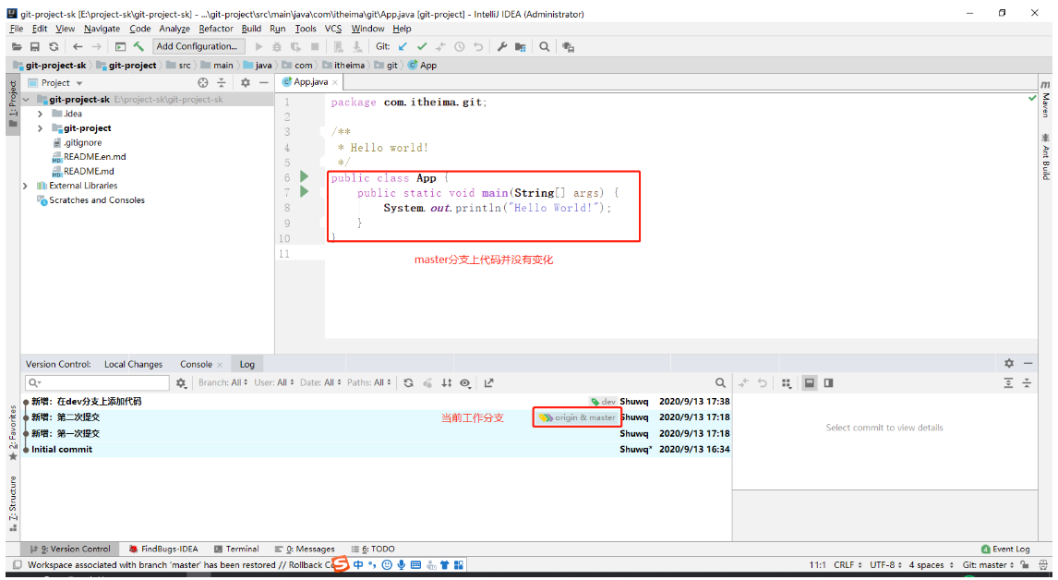Open FindBugs-IDEA tool window button
1058x580 pixels.
coord(163,549)
